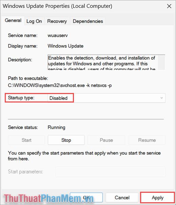Click the Description box scrollbar
The height and width of the screenshot is (205, 176).
161,62
